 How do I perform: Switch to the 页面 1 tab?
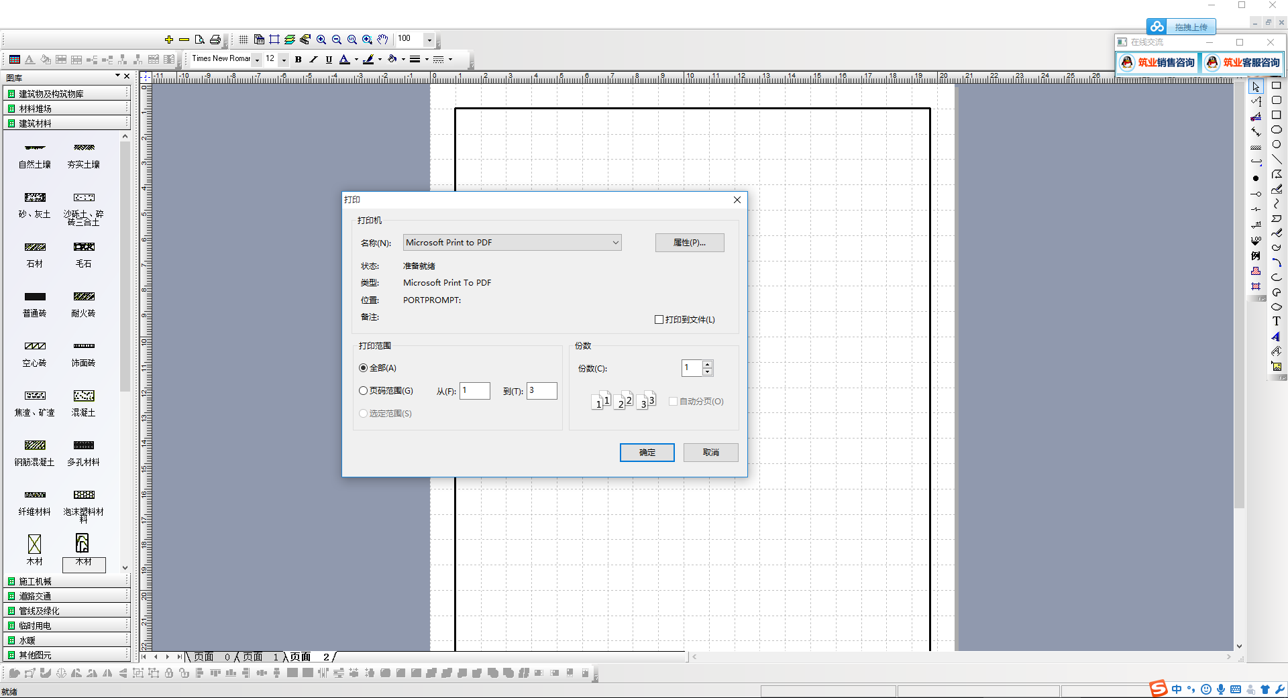click(x=260, y=657)
